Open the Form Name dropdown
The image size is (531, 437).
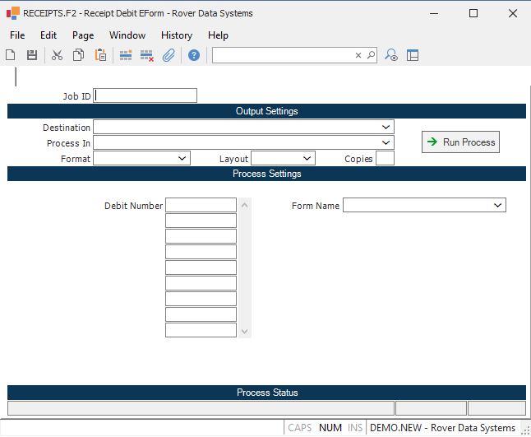pos(497,205)
